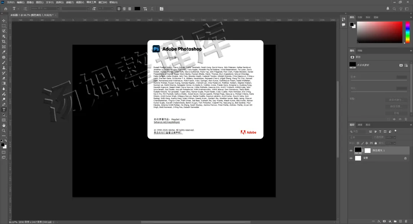Open the Color panel flyout menu
The image size is (413, 224).
click(411, 17)
